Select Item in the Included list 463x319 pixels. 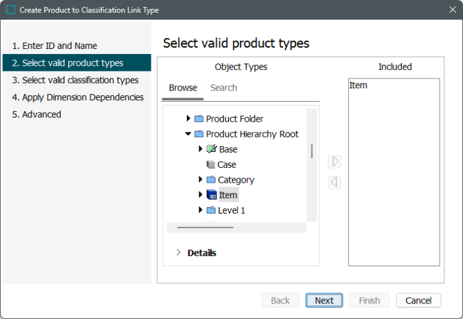pos(358,86)
